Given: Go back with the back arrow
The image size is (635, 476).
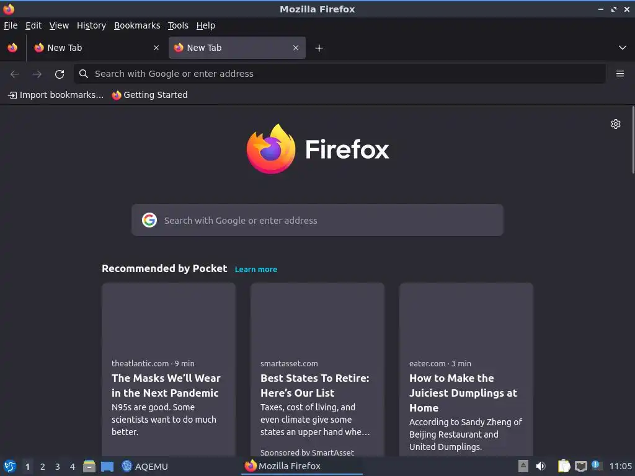Looking at the screenshot, I should click(x=15, y=74).
